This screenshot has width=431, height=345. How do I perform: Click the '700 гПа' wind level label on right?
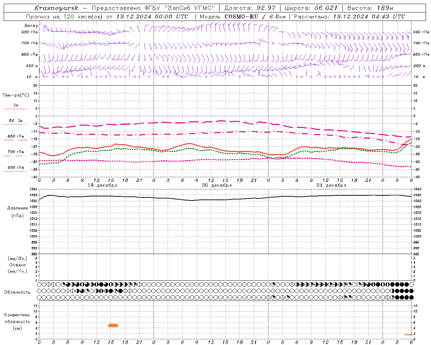pos(421,43)
